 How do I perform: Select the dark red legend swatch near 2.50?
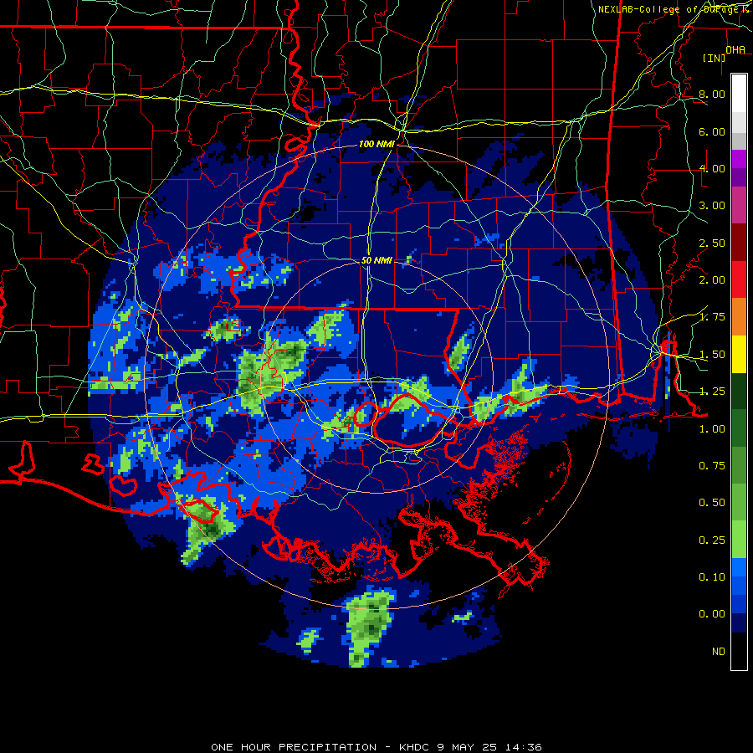[x=739, y=243]
